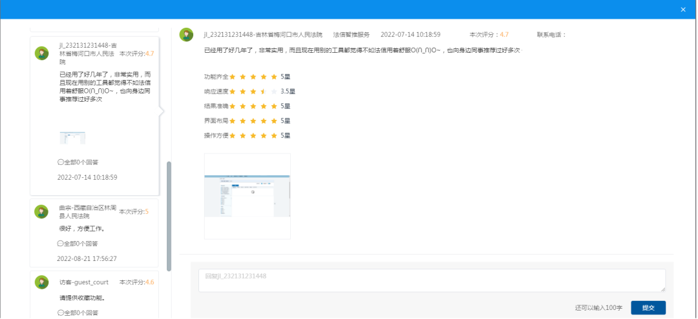Image resolution: width=698 pixels, height=319 pixels.
Task: Click reply bubble icon under 请提供收藏功能
Action: pos(61,313)
